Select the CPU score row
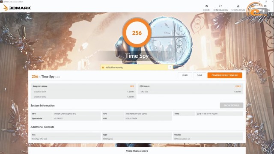The image size is (274, 154). pos(190,86)
